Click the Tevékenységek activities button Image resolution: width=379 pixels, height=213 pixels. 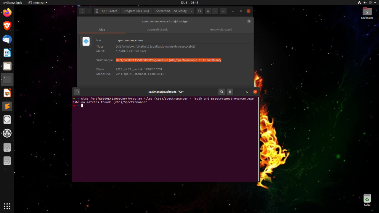point(12,3)
